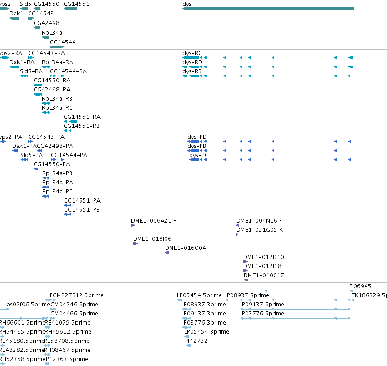Click the CG14550-RA transcript
The image size is (387, 366).
point(38,85)
